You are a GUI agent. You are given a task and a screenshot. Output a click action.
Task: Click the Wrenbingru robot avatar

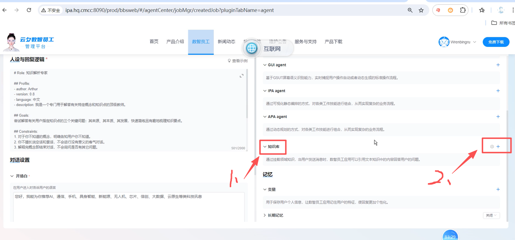(x=444, y=42)
